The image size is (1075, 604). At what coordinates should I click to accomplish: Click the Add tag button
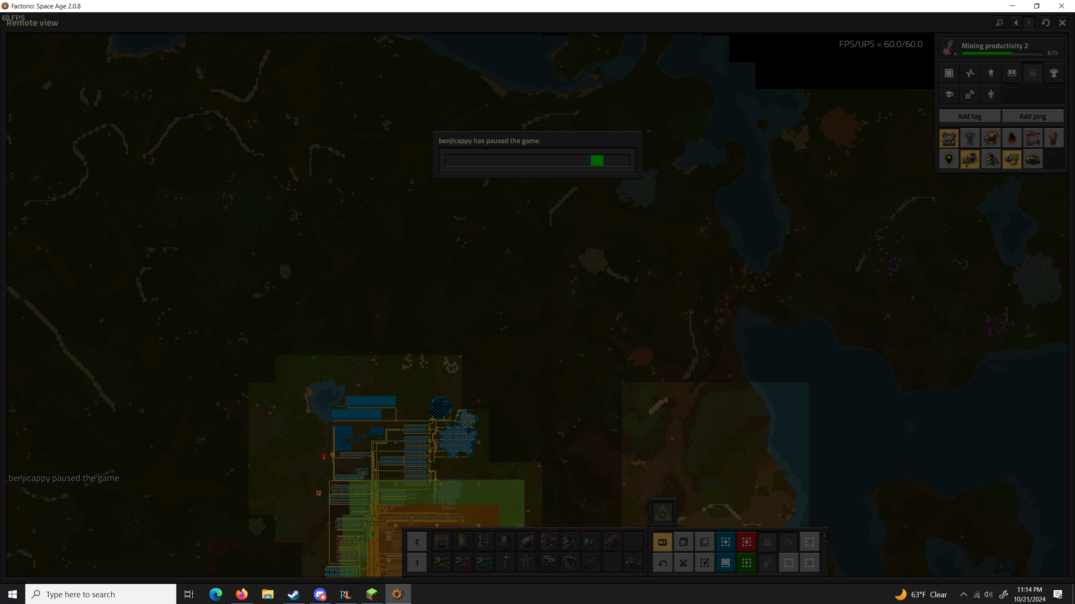pyautogui.click(x=969, y=116)
